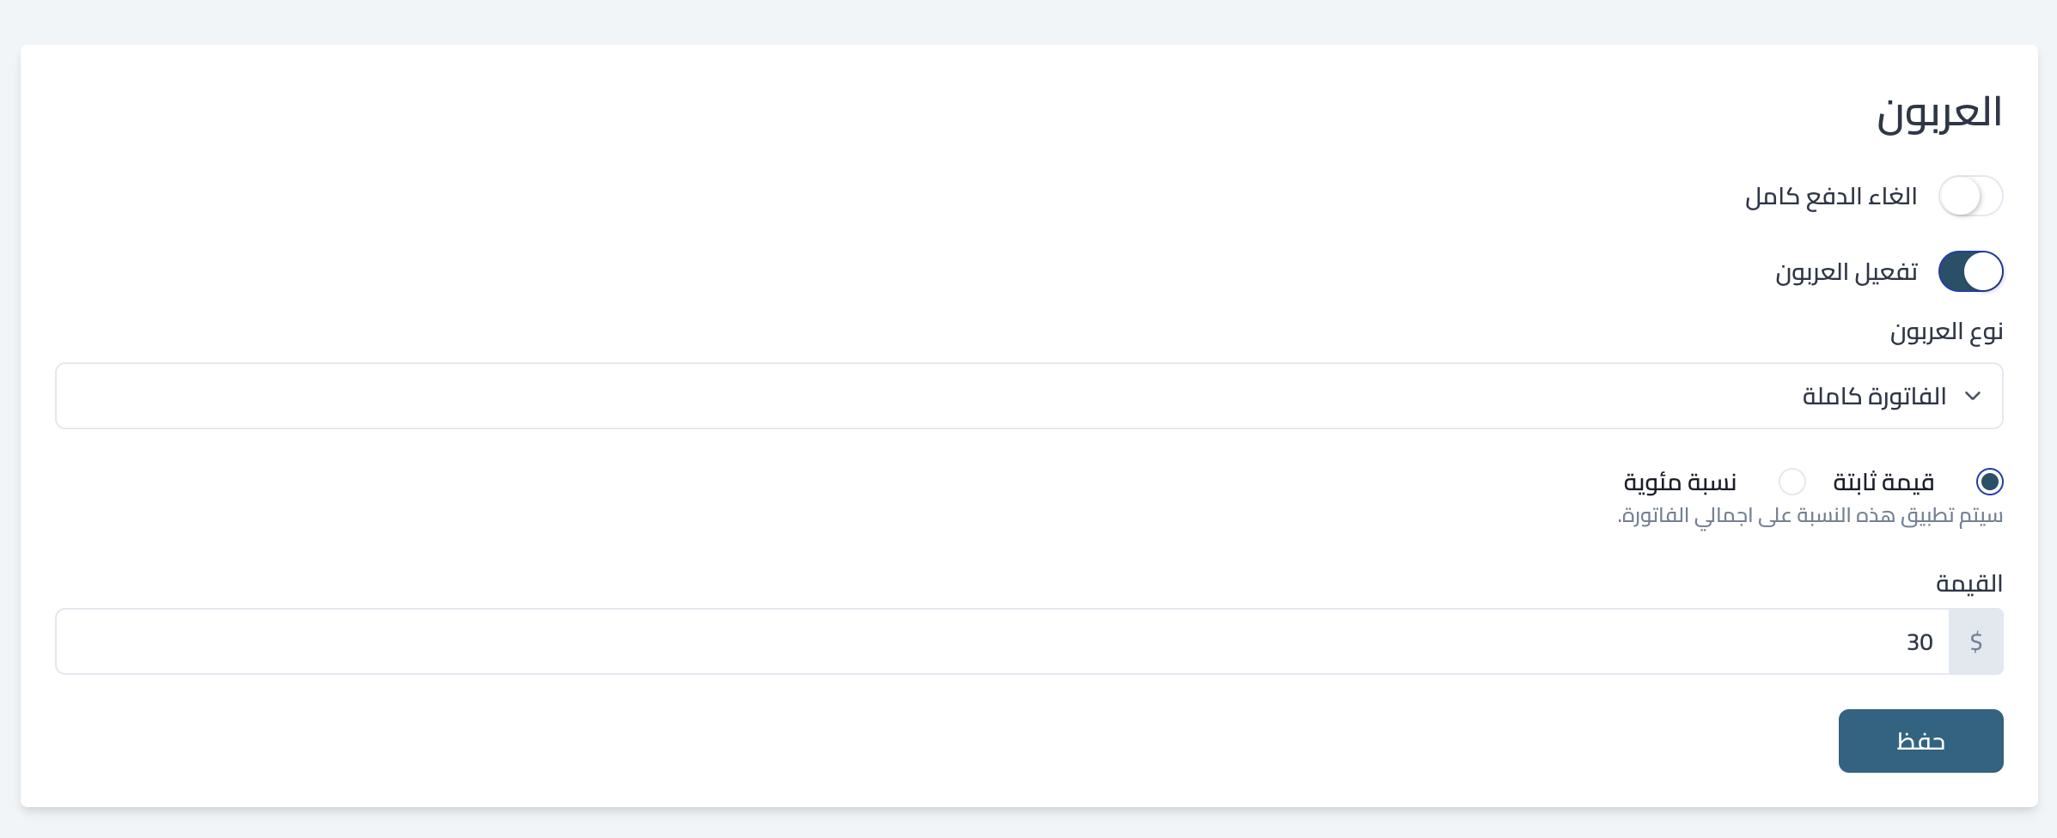Click the تفعيل العربون label text
This screenshot has width=2057, height=838.
coord(1846,272)
